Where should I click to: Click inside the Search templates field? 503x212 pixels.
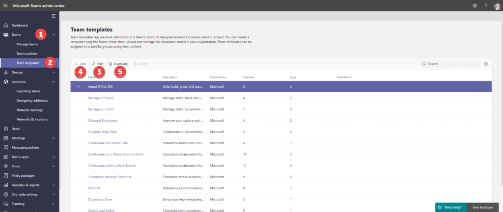click(x=450, y=64)
